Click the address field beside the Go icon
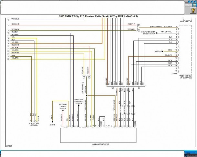The width and height of the screenshot is (197, 157). click(x=189, y=5)
